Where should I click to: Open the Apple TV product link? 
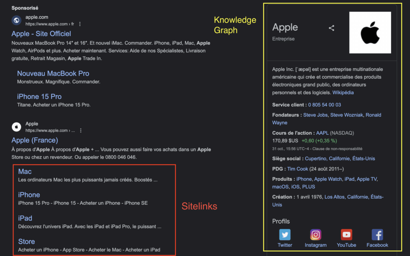pyautogui.click(x=367, y=179)
